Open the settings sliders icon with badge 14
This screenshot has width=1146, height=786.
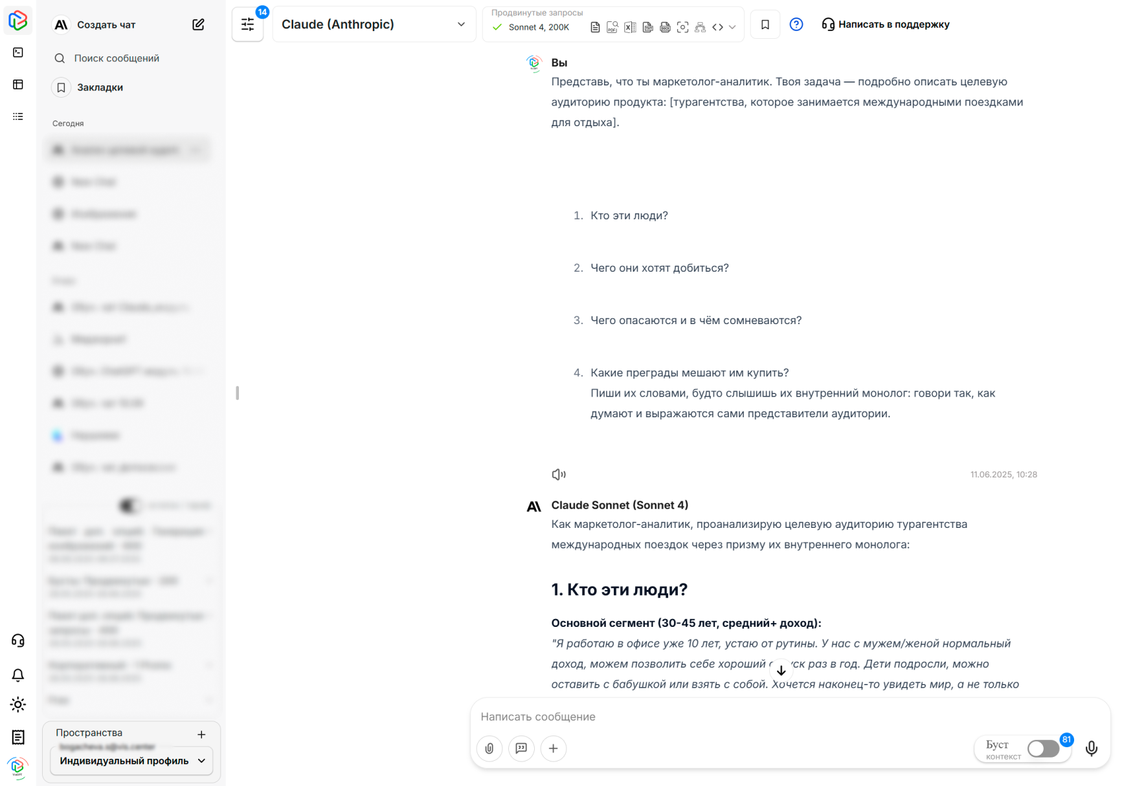(248, 25)
